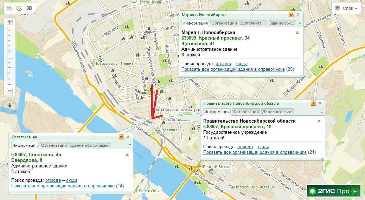Click resize grip of Советская, 4а popup

(x=131, y=192)
